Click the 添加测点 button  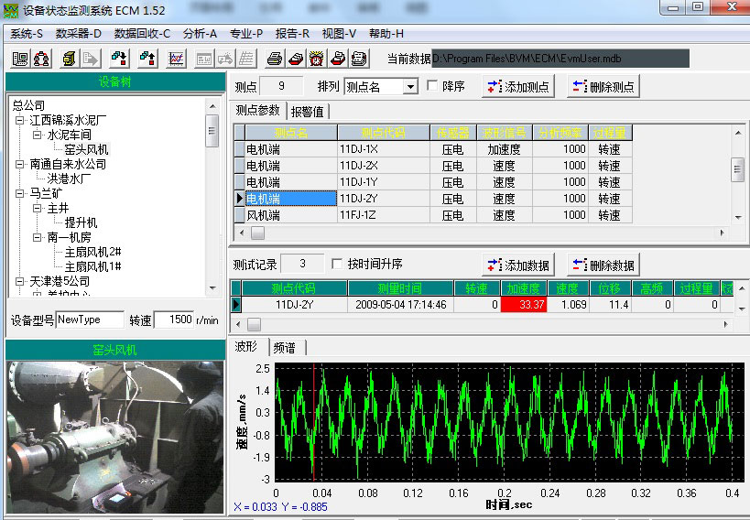(519, 87)
